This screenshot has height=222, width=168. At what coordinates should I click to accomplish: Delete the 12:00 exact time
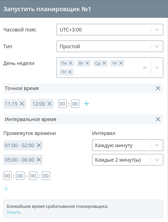(x=49, y=104)
